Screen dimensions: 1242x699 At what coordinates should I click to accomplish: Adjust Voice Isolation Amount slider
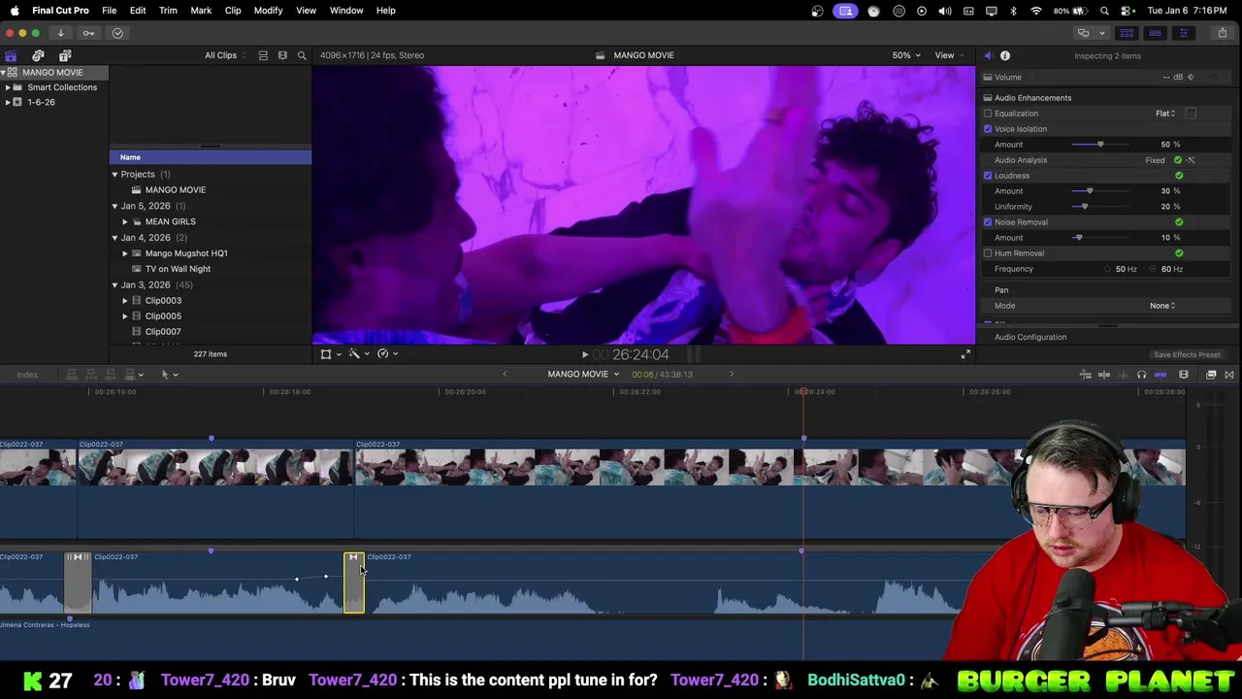click(x=1100, y=145)
